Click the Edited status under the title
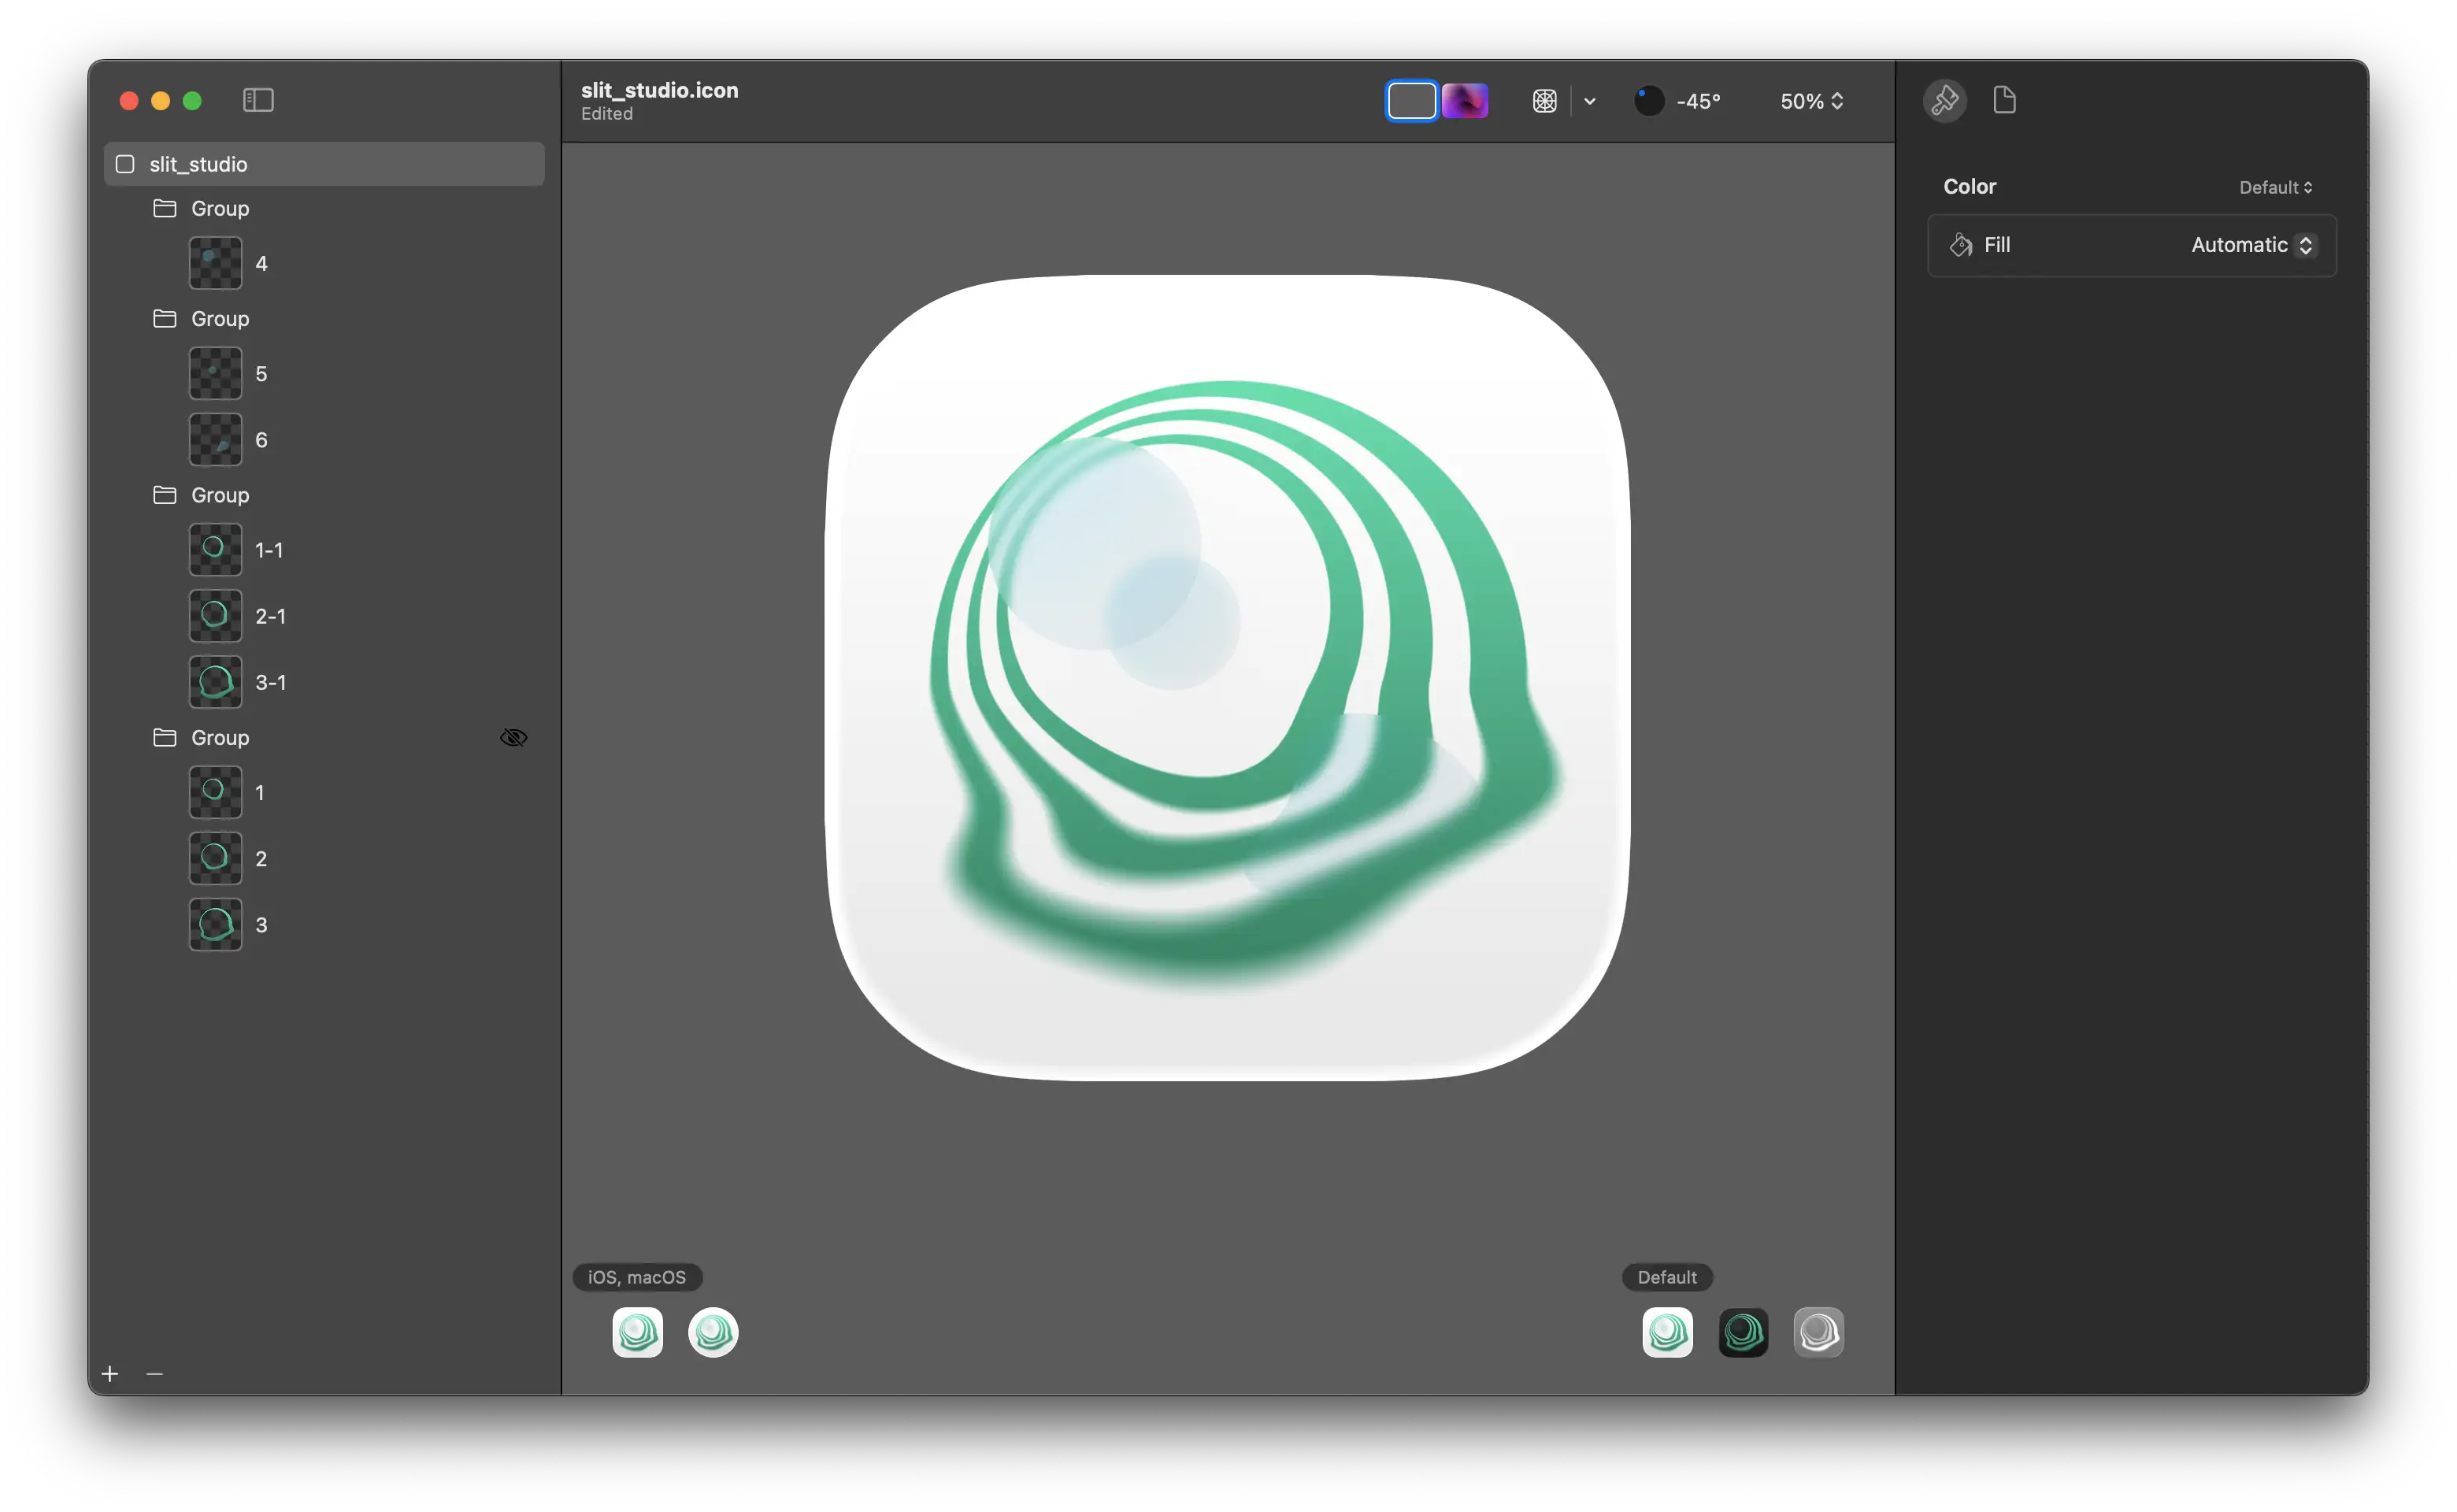This screenshot has height=1512, width=2457. tap(606, 114)
